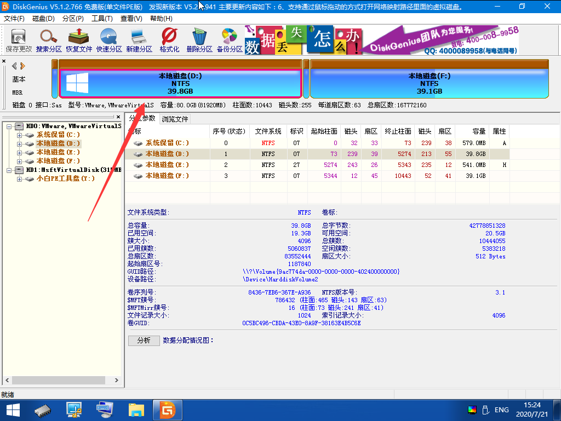Go to next disk with the orange arrow
This screenshot has height=421, width=561.
tap(22, 66)
